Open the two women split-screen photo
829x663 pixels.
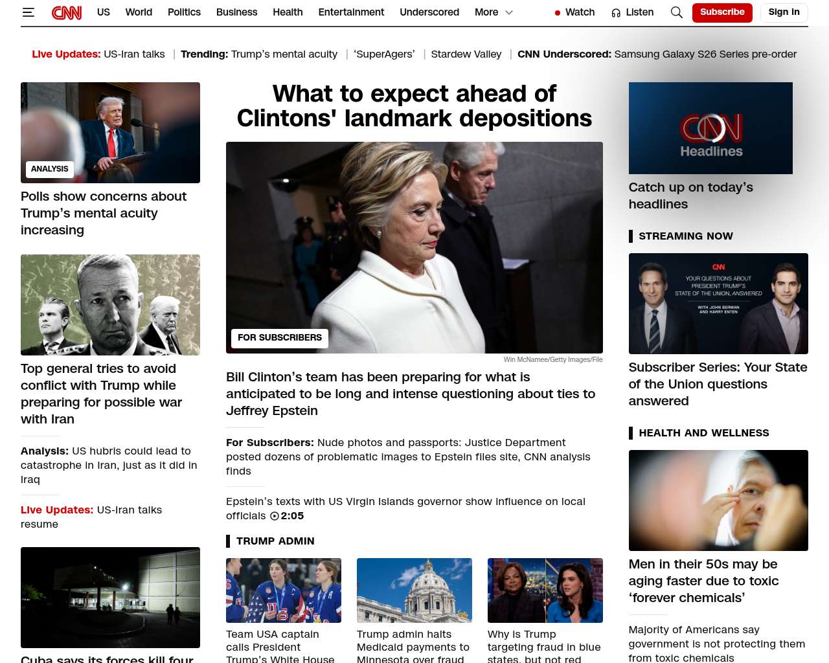(x=545, y=590)
